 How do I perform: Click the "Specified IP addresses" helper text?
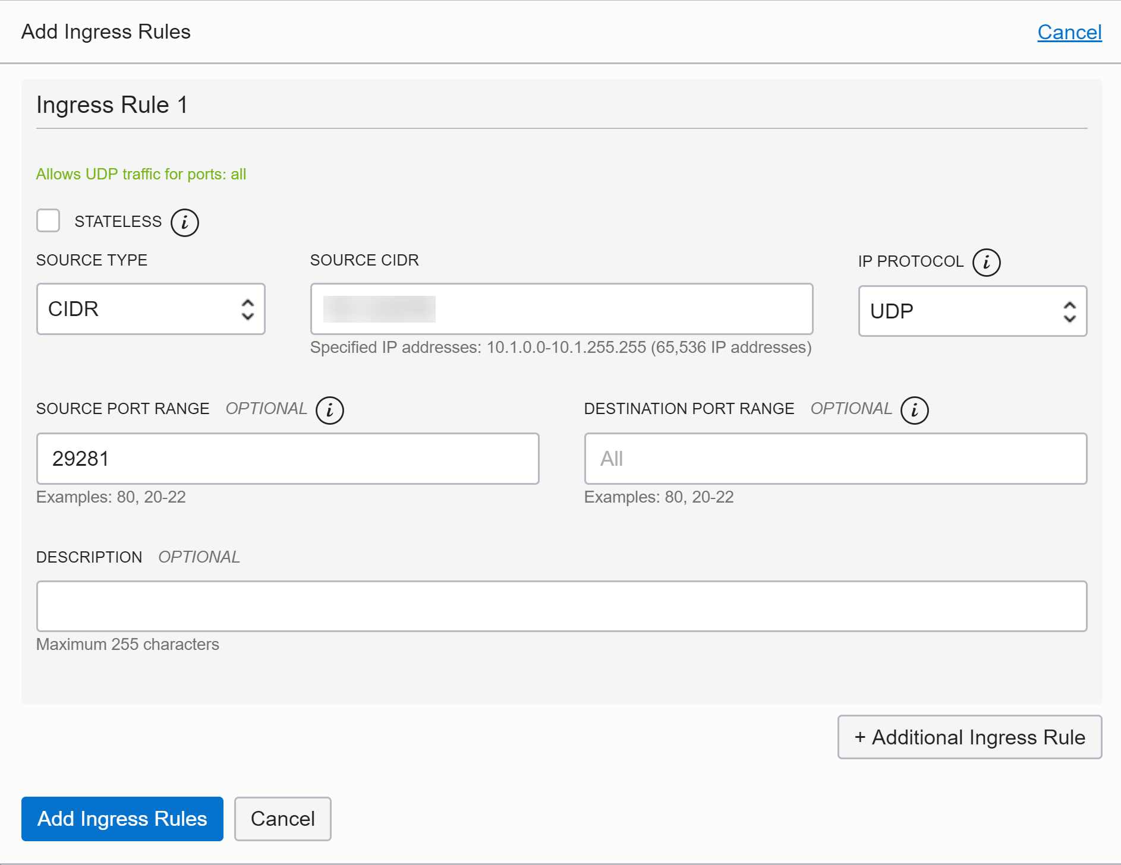coord(560,348)
